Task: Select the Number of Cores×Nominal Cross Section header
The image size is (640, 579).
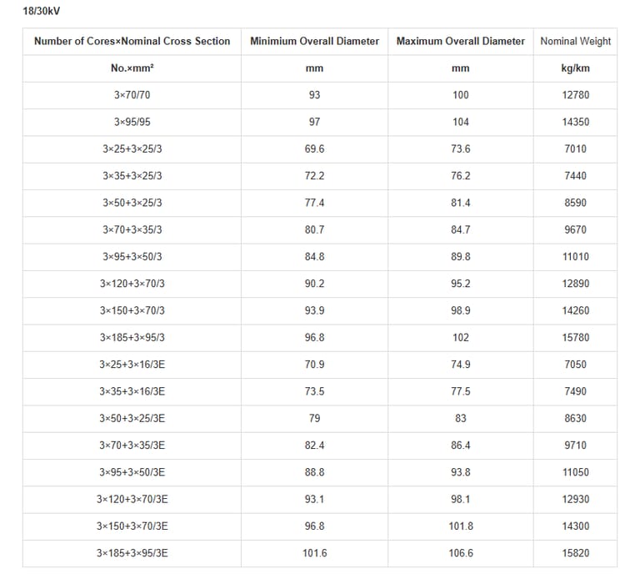Action: pos(132,41)
